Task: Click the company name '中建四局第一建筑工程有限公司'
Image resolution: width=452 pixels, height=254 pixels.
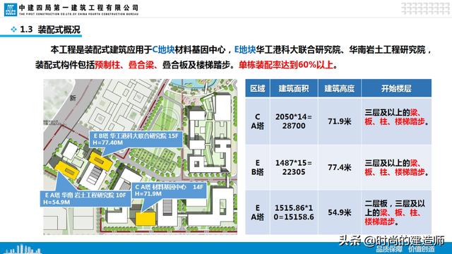Action: point(78,8)
